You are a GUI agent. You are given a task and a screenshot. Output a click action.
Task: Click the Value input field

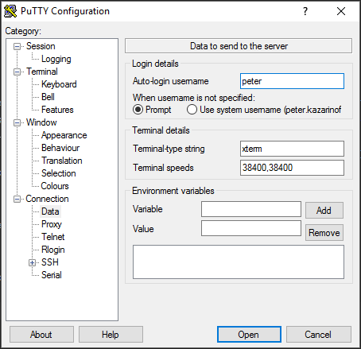(x=251, y=228)
